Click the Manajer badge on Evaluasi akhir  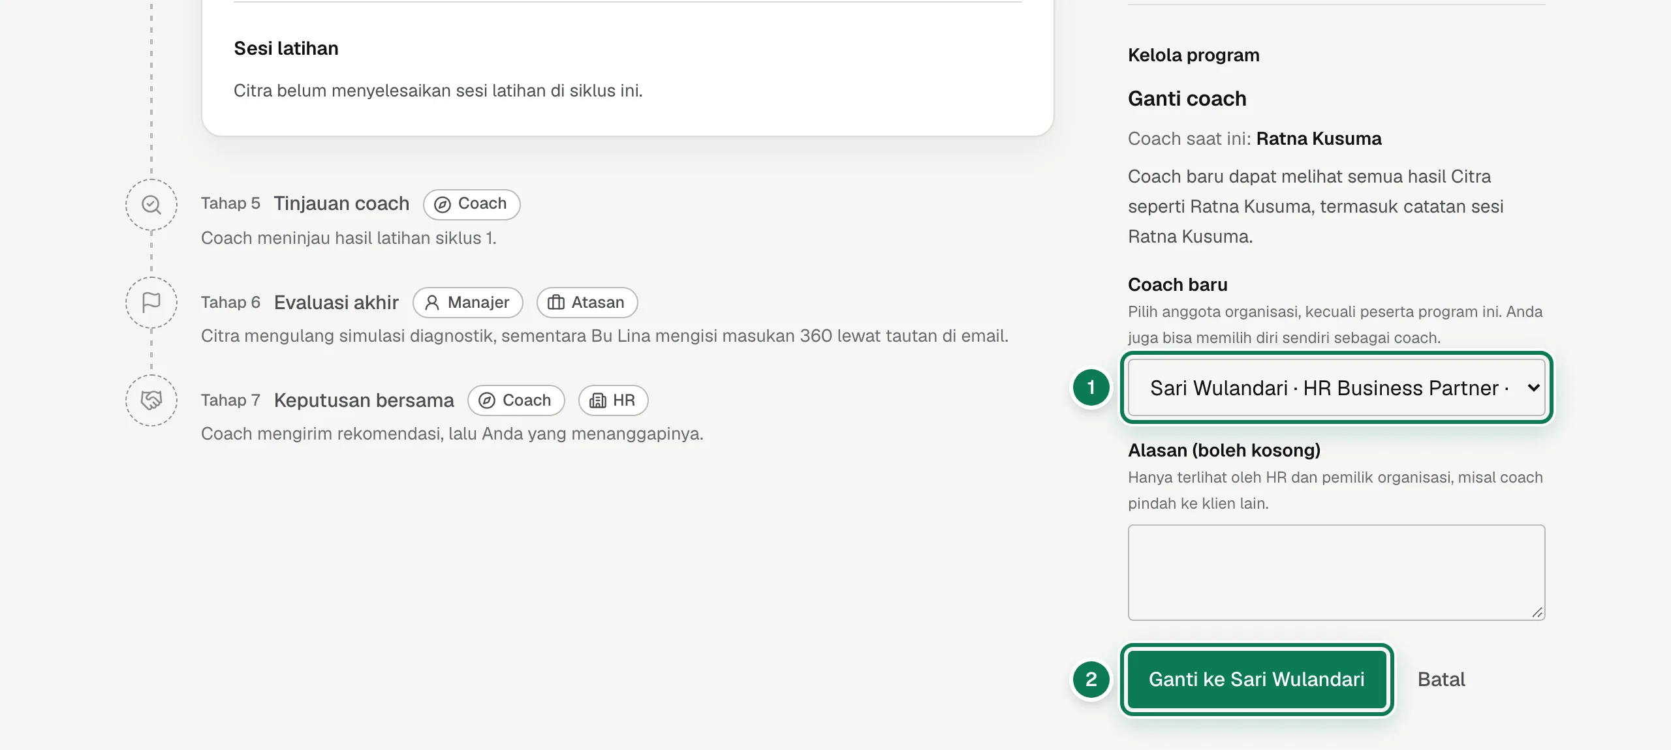click(467, 303)
